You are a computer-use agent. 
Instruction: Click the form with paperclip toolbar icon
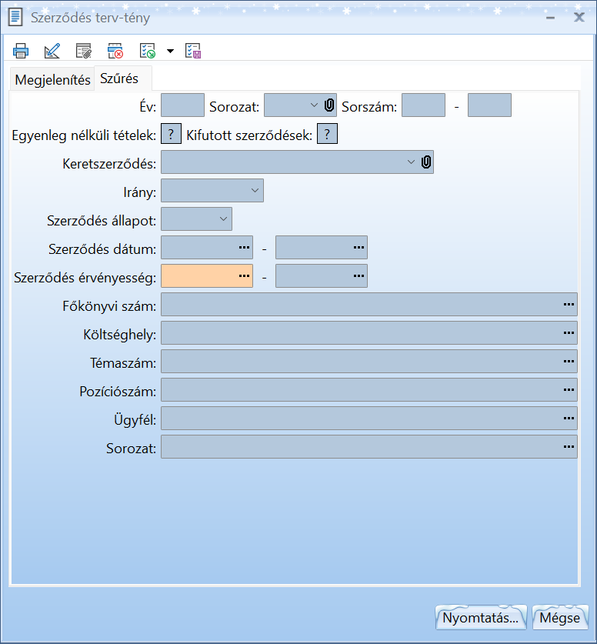[84, 51]
